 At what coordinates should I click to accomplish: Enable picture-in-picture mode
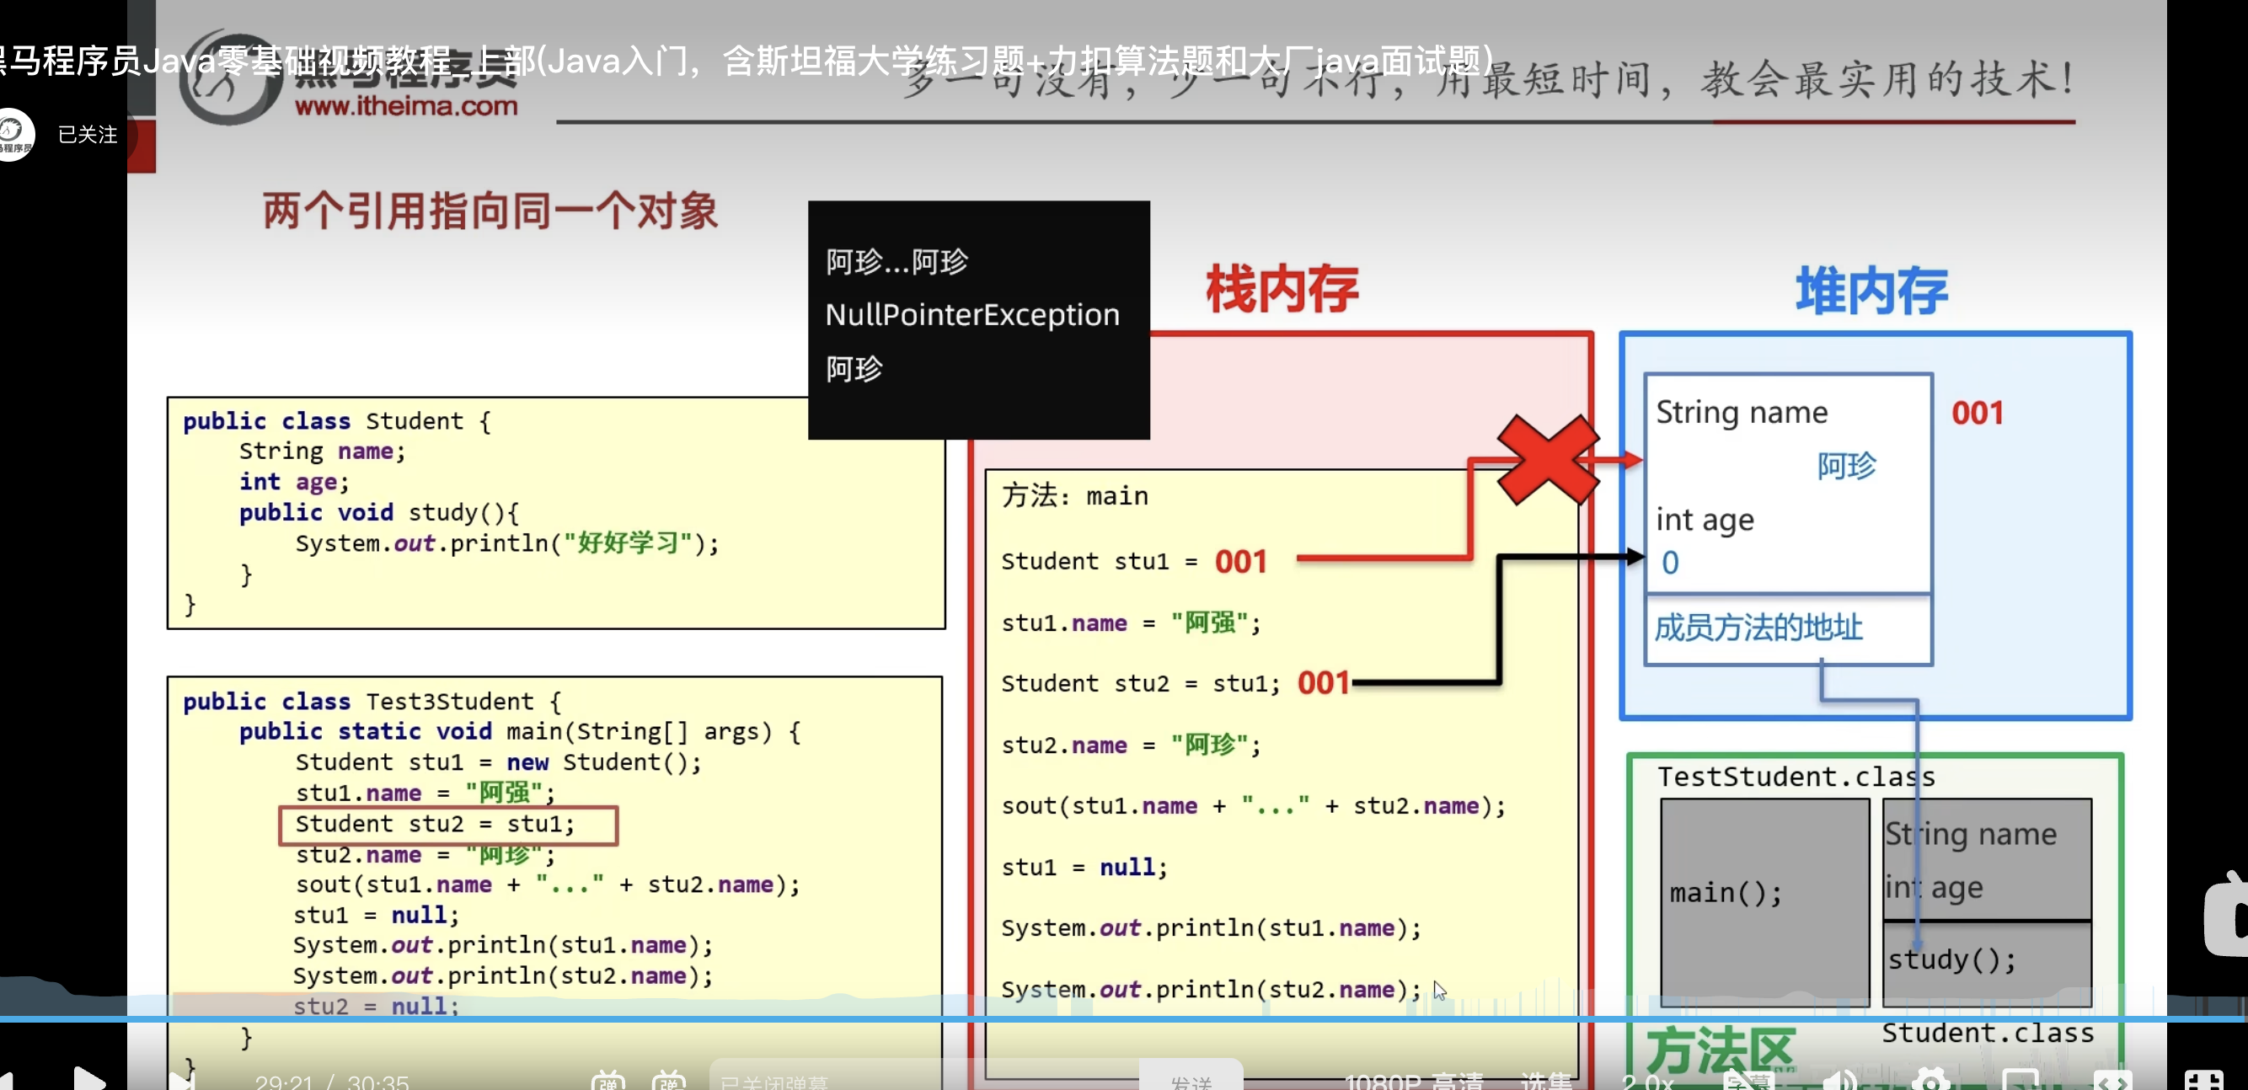pos(2021,1082)
